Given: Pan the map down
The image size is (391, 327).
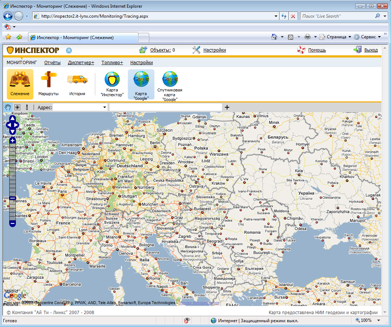Looking at the screenshot, I should point(13,132).
